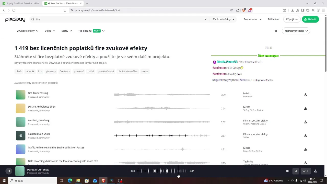Seek in the bottom player waveform

[x=162, y=171]
